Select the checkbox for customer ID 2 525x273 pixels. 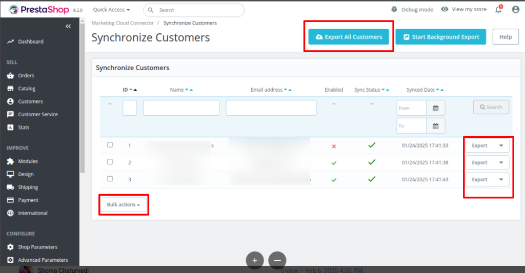point(110,162)
